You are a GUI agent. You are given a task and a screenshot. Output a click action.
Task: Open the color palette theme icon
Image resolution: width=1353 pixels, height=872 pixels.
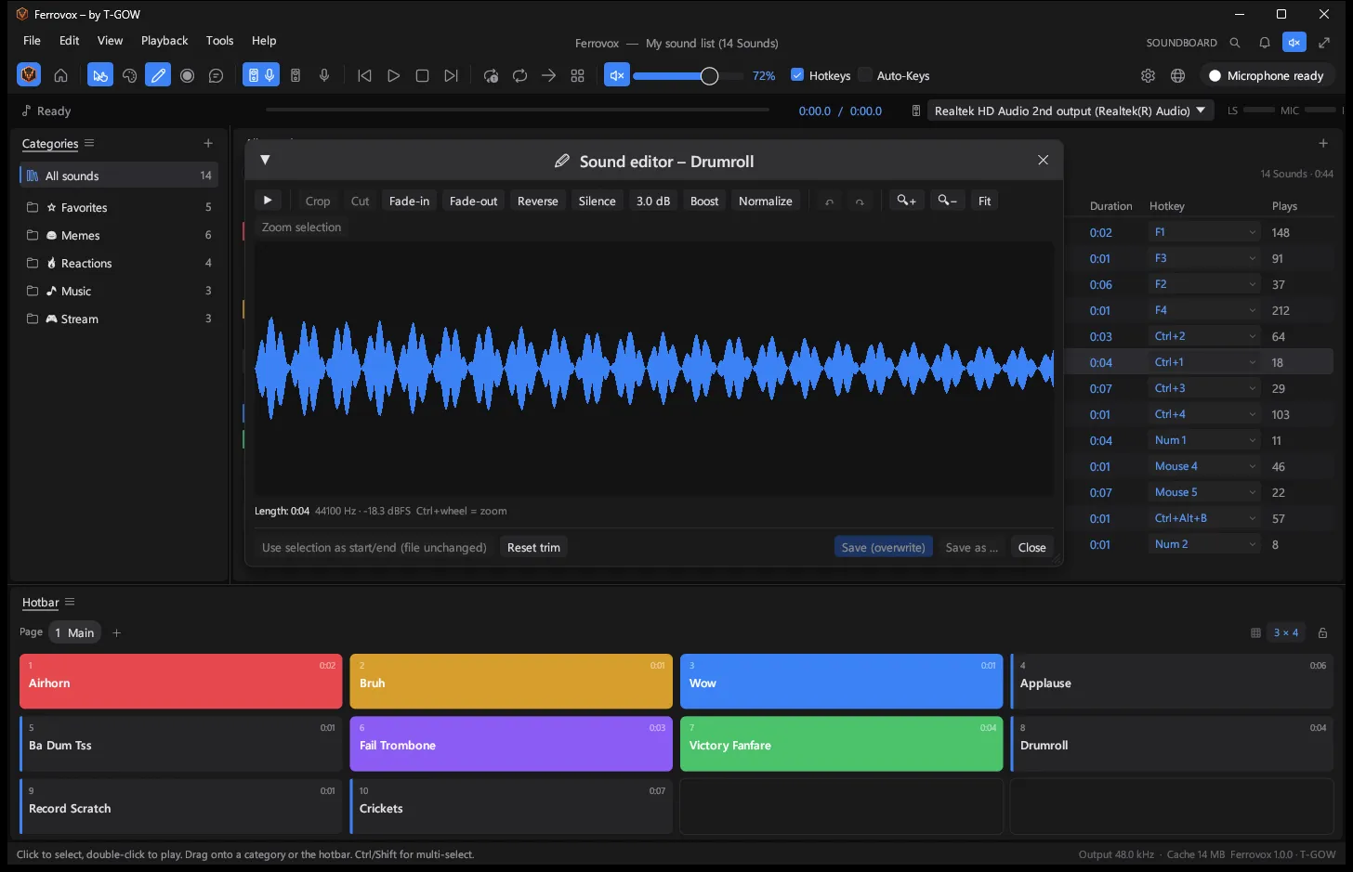click(129, 76)
